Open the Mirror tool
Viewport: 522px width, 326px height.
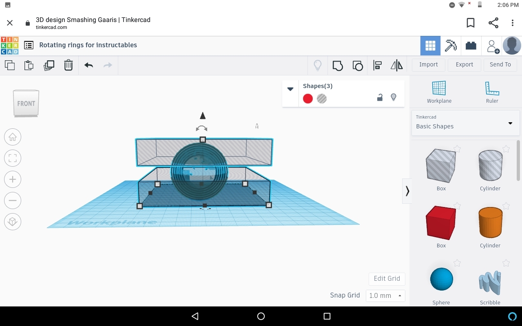pyautogui.click(x=396, y=65)
